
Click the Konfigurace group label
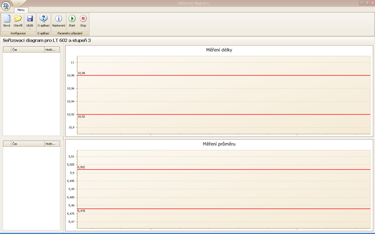tap(18, 33)
